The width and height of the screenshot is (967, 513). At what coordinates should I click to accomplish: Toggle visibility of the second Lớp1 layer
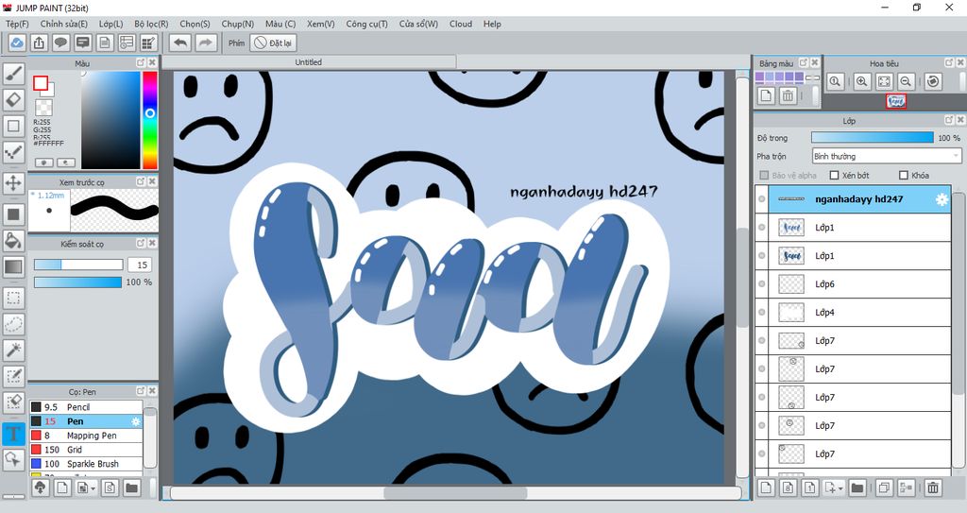pyautogui.click(x=762, y=256)
